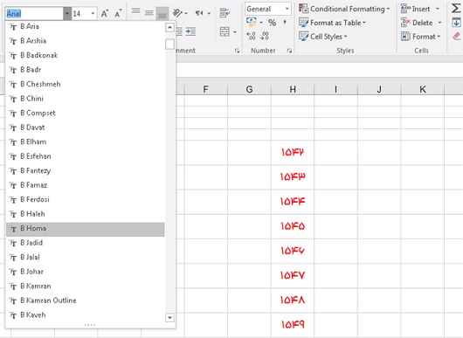Toggle bottom align button
The width and height of the screenshot is (463, 338).
(x=162, y=14)
